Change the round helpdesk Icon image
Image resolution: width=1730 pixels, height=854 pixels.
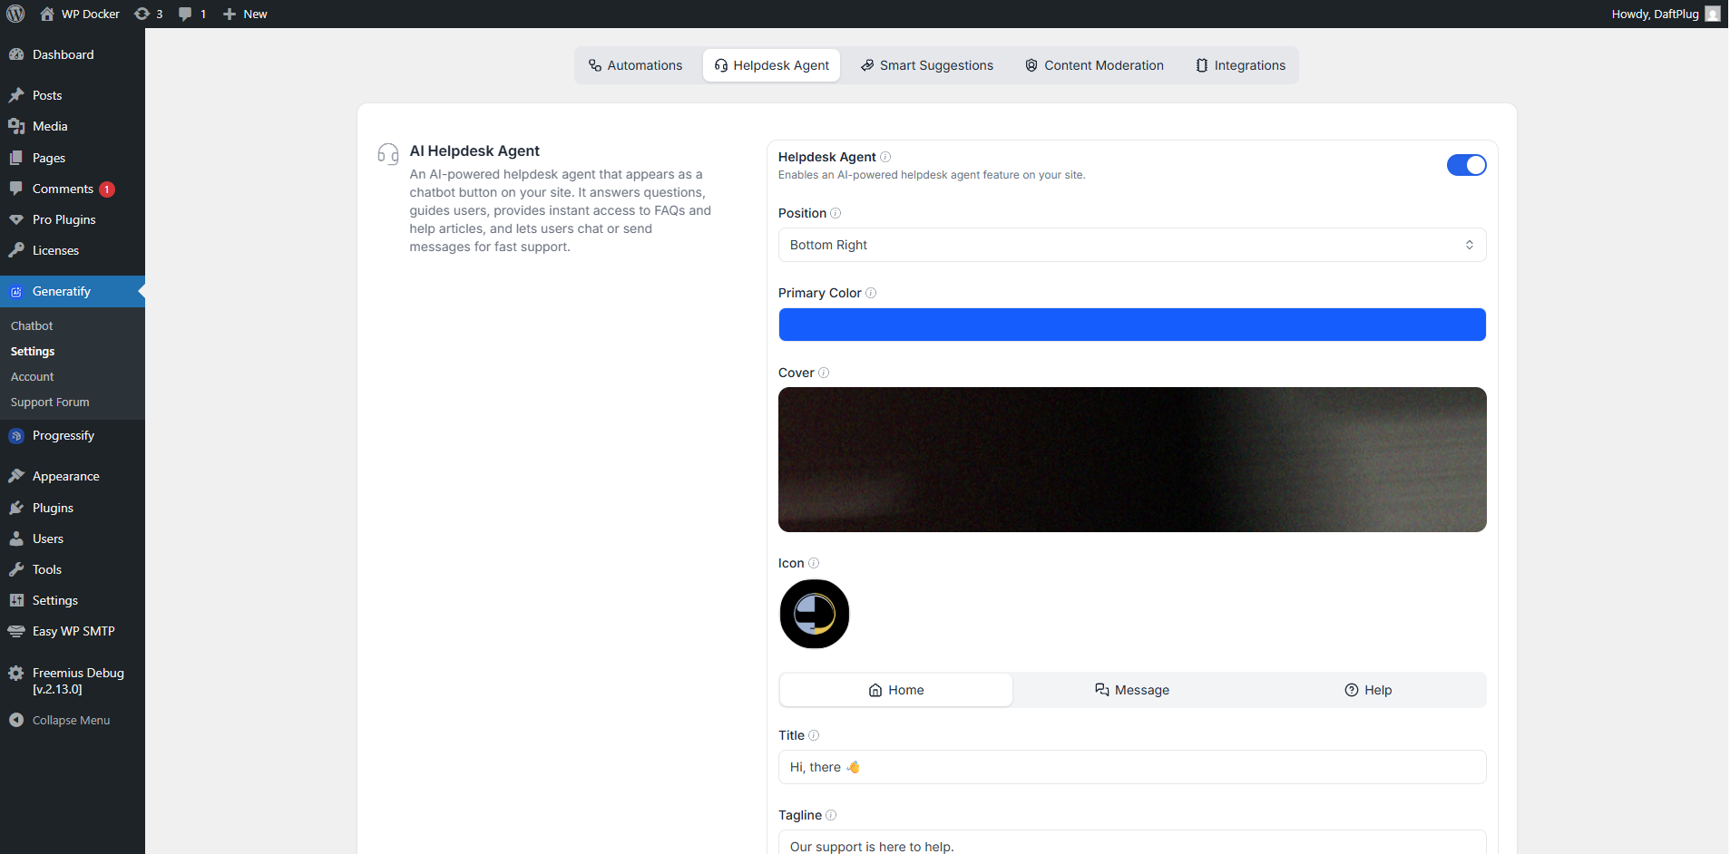(815, 614)
